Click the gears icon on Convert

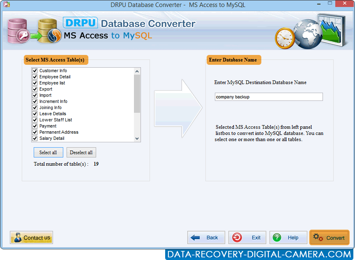(318, 237)
